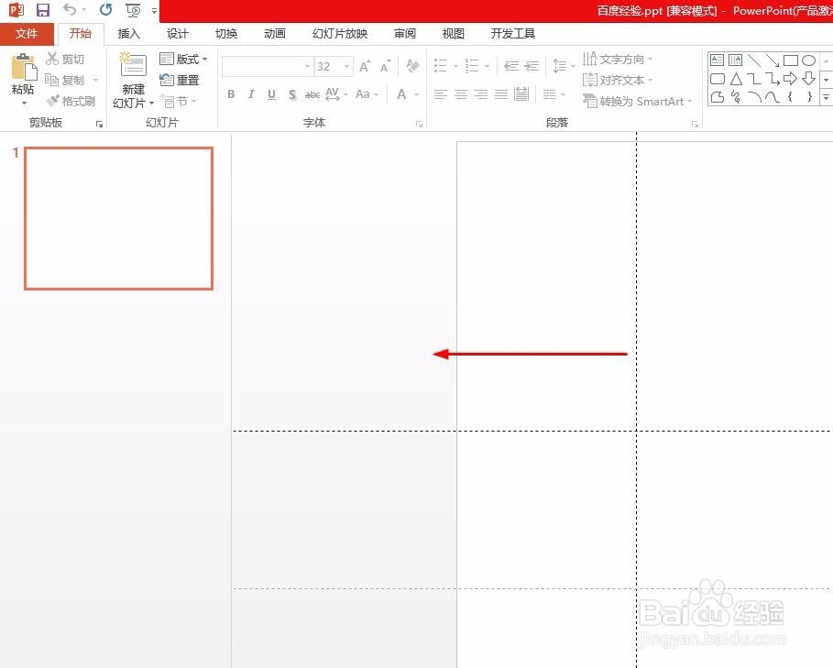This screenshot has height=668, width=833.
Task: Open the 文件 menu
Action: (x=27, y=33)
